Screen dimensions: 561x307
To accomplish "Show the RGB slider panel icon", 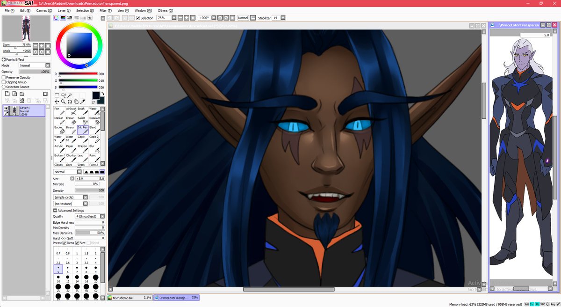I will 63,18.
